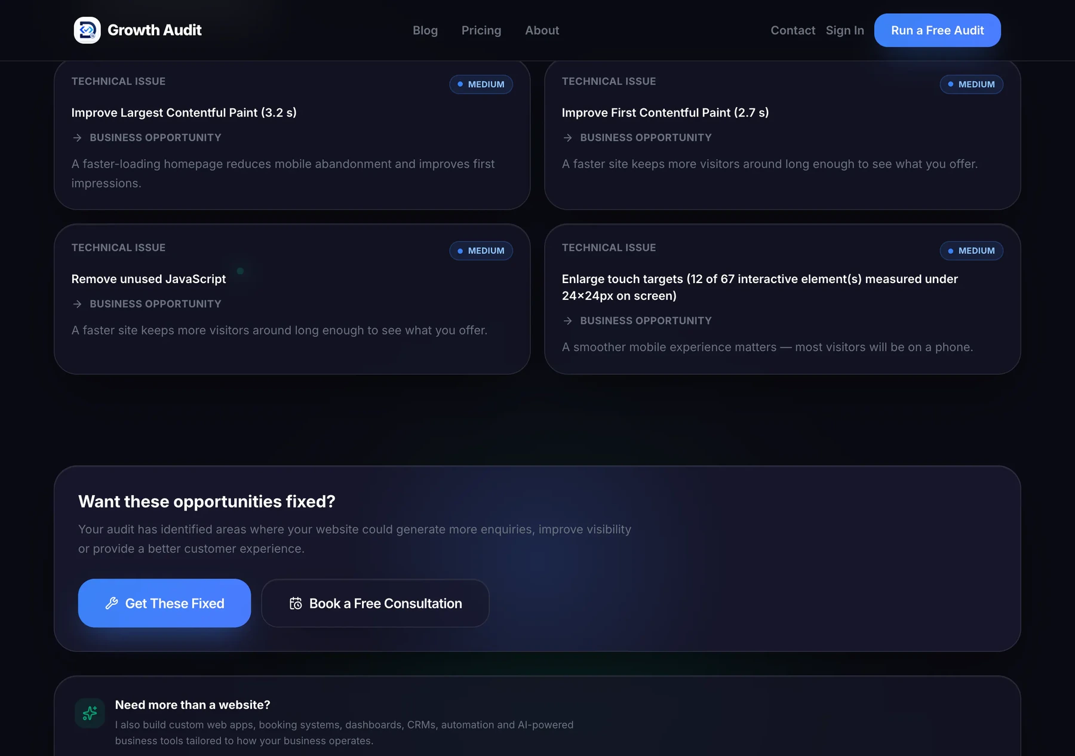Open the Pricing nav item
This screenshot has height=756, width=1075.
481,30
